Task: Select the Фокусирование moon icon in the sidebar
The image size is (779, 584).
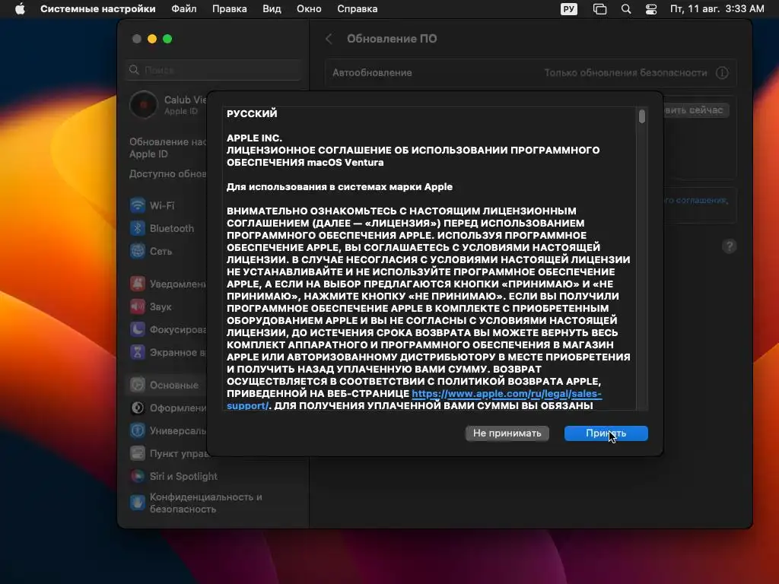Action: tap(138, 329)
